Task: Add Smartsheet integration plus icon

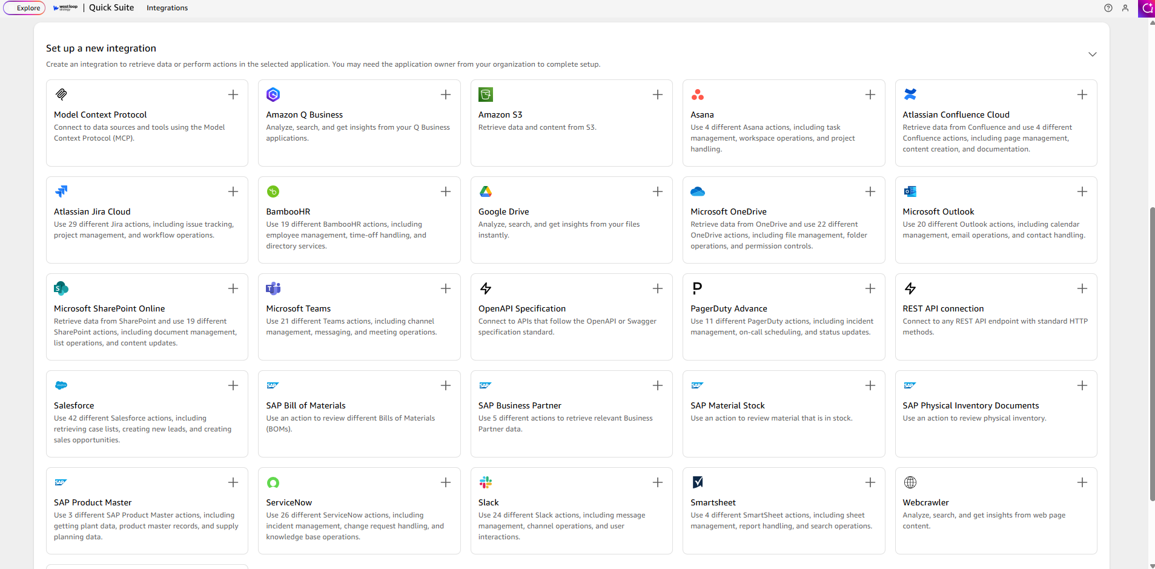Action: click(870, 482)
